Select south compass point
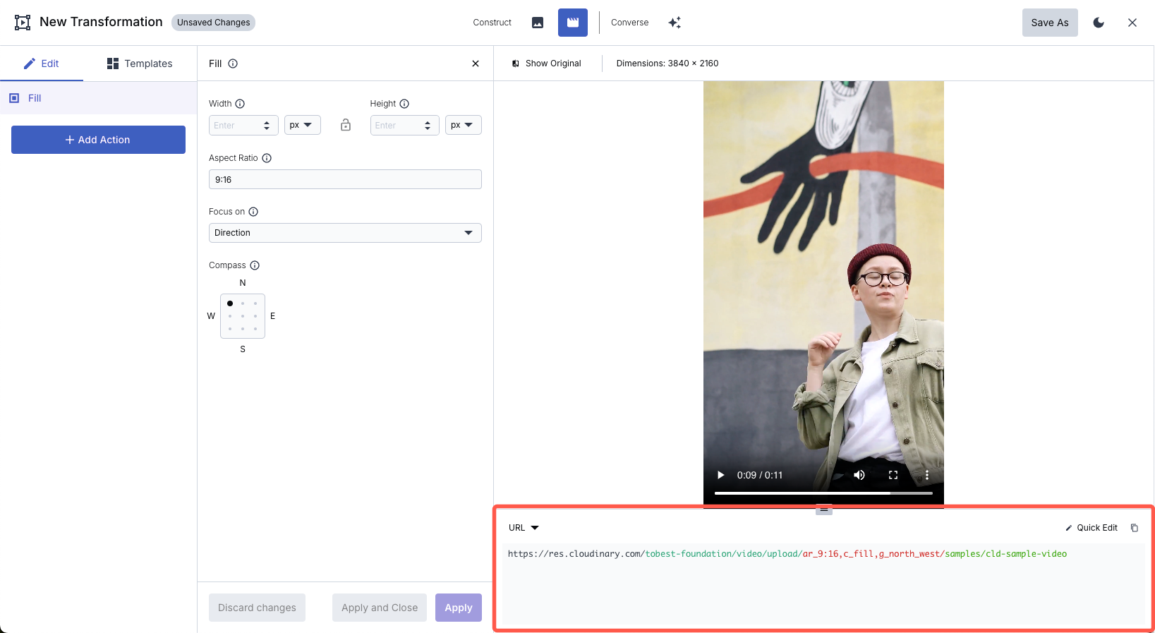 pyautogui.click(x=243, y=329)
